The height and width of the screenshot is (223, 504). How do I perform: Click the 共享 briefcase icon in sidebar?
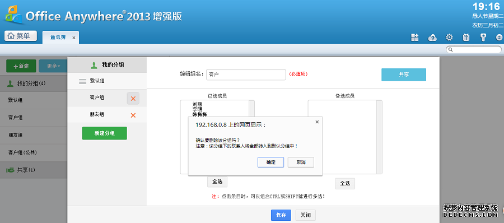tap(10, 170)
